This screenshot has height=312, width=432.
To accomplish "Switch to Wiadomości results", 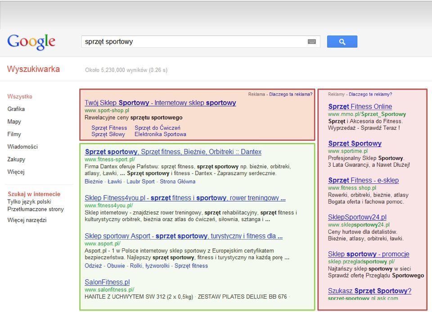I will click(22, 147).
